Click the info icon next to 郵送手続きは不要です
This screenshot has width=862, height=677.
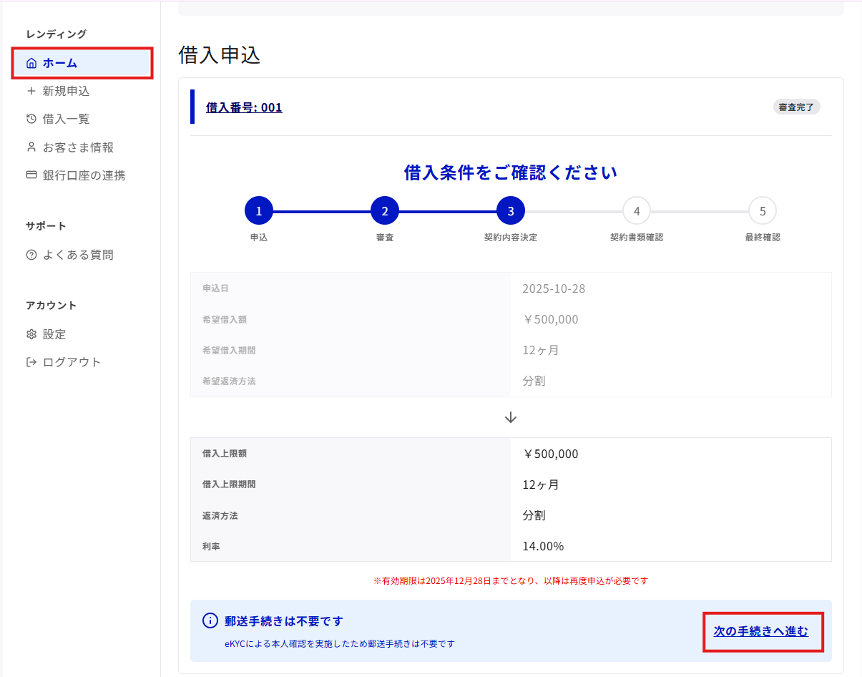point(210,620)
